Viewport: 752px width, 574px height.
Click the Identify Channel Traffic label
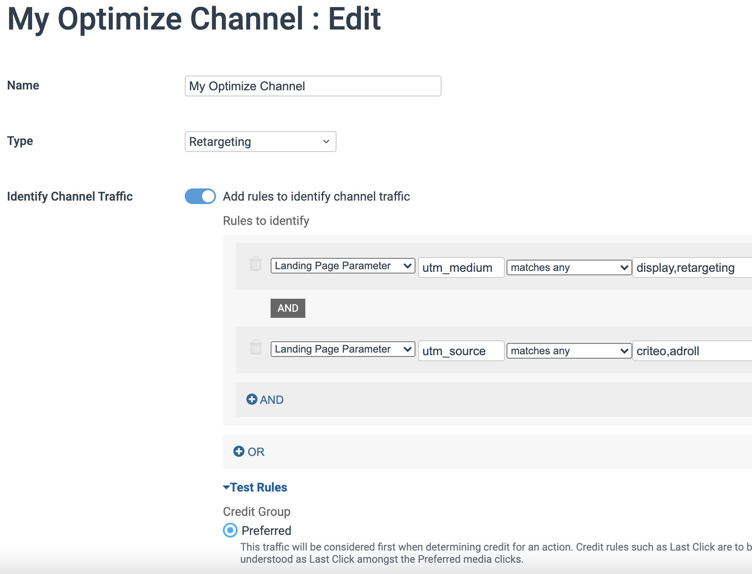pyautogui.click(x=70, y=196)
